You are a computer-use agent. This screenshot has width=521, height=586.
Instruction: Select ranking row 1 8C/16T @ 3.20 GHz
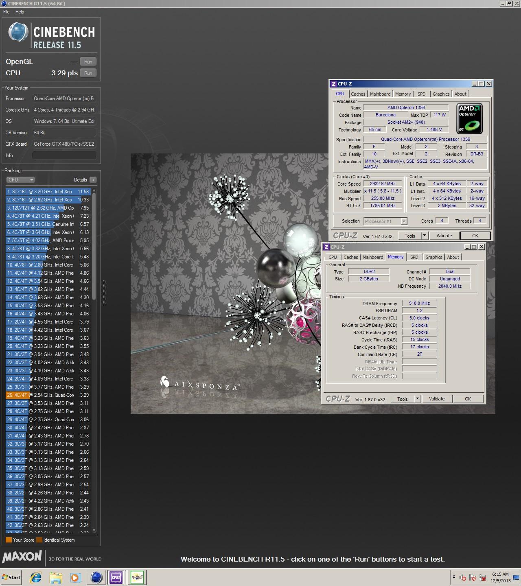(48, 192)
